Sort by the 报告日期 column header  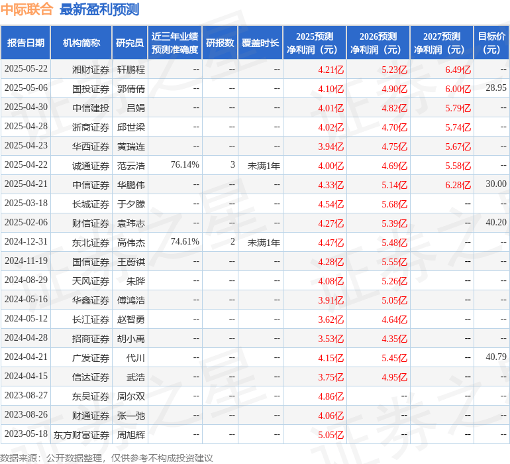click(x=26, y=43)
